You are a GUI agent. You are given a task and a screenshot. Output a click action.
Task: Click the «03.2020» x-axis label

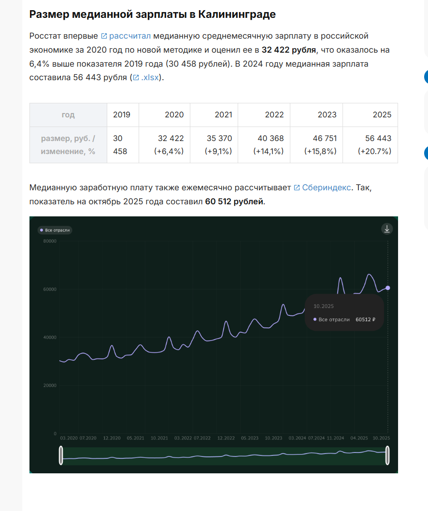coord(69,438)
